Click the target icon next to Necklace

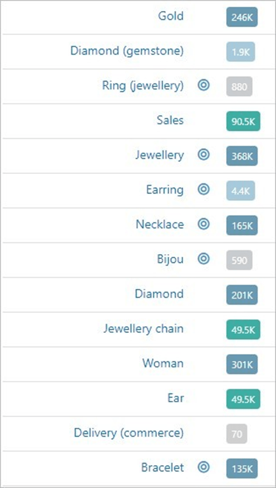coord(204,224)
